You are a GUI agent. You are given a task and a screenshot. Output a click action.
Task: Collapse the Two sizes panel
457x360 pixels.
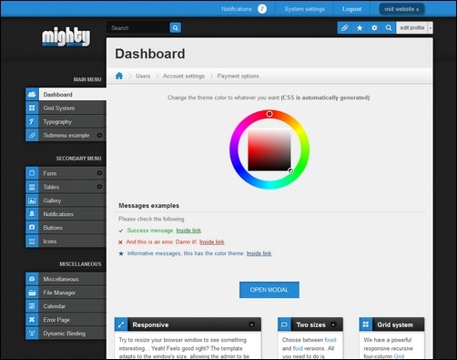333,324
